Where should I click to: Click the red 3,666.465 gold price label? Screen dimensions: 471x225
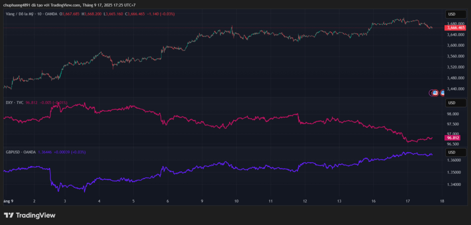pos(456,28)
